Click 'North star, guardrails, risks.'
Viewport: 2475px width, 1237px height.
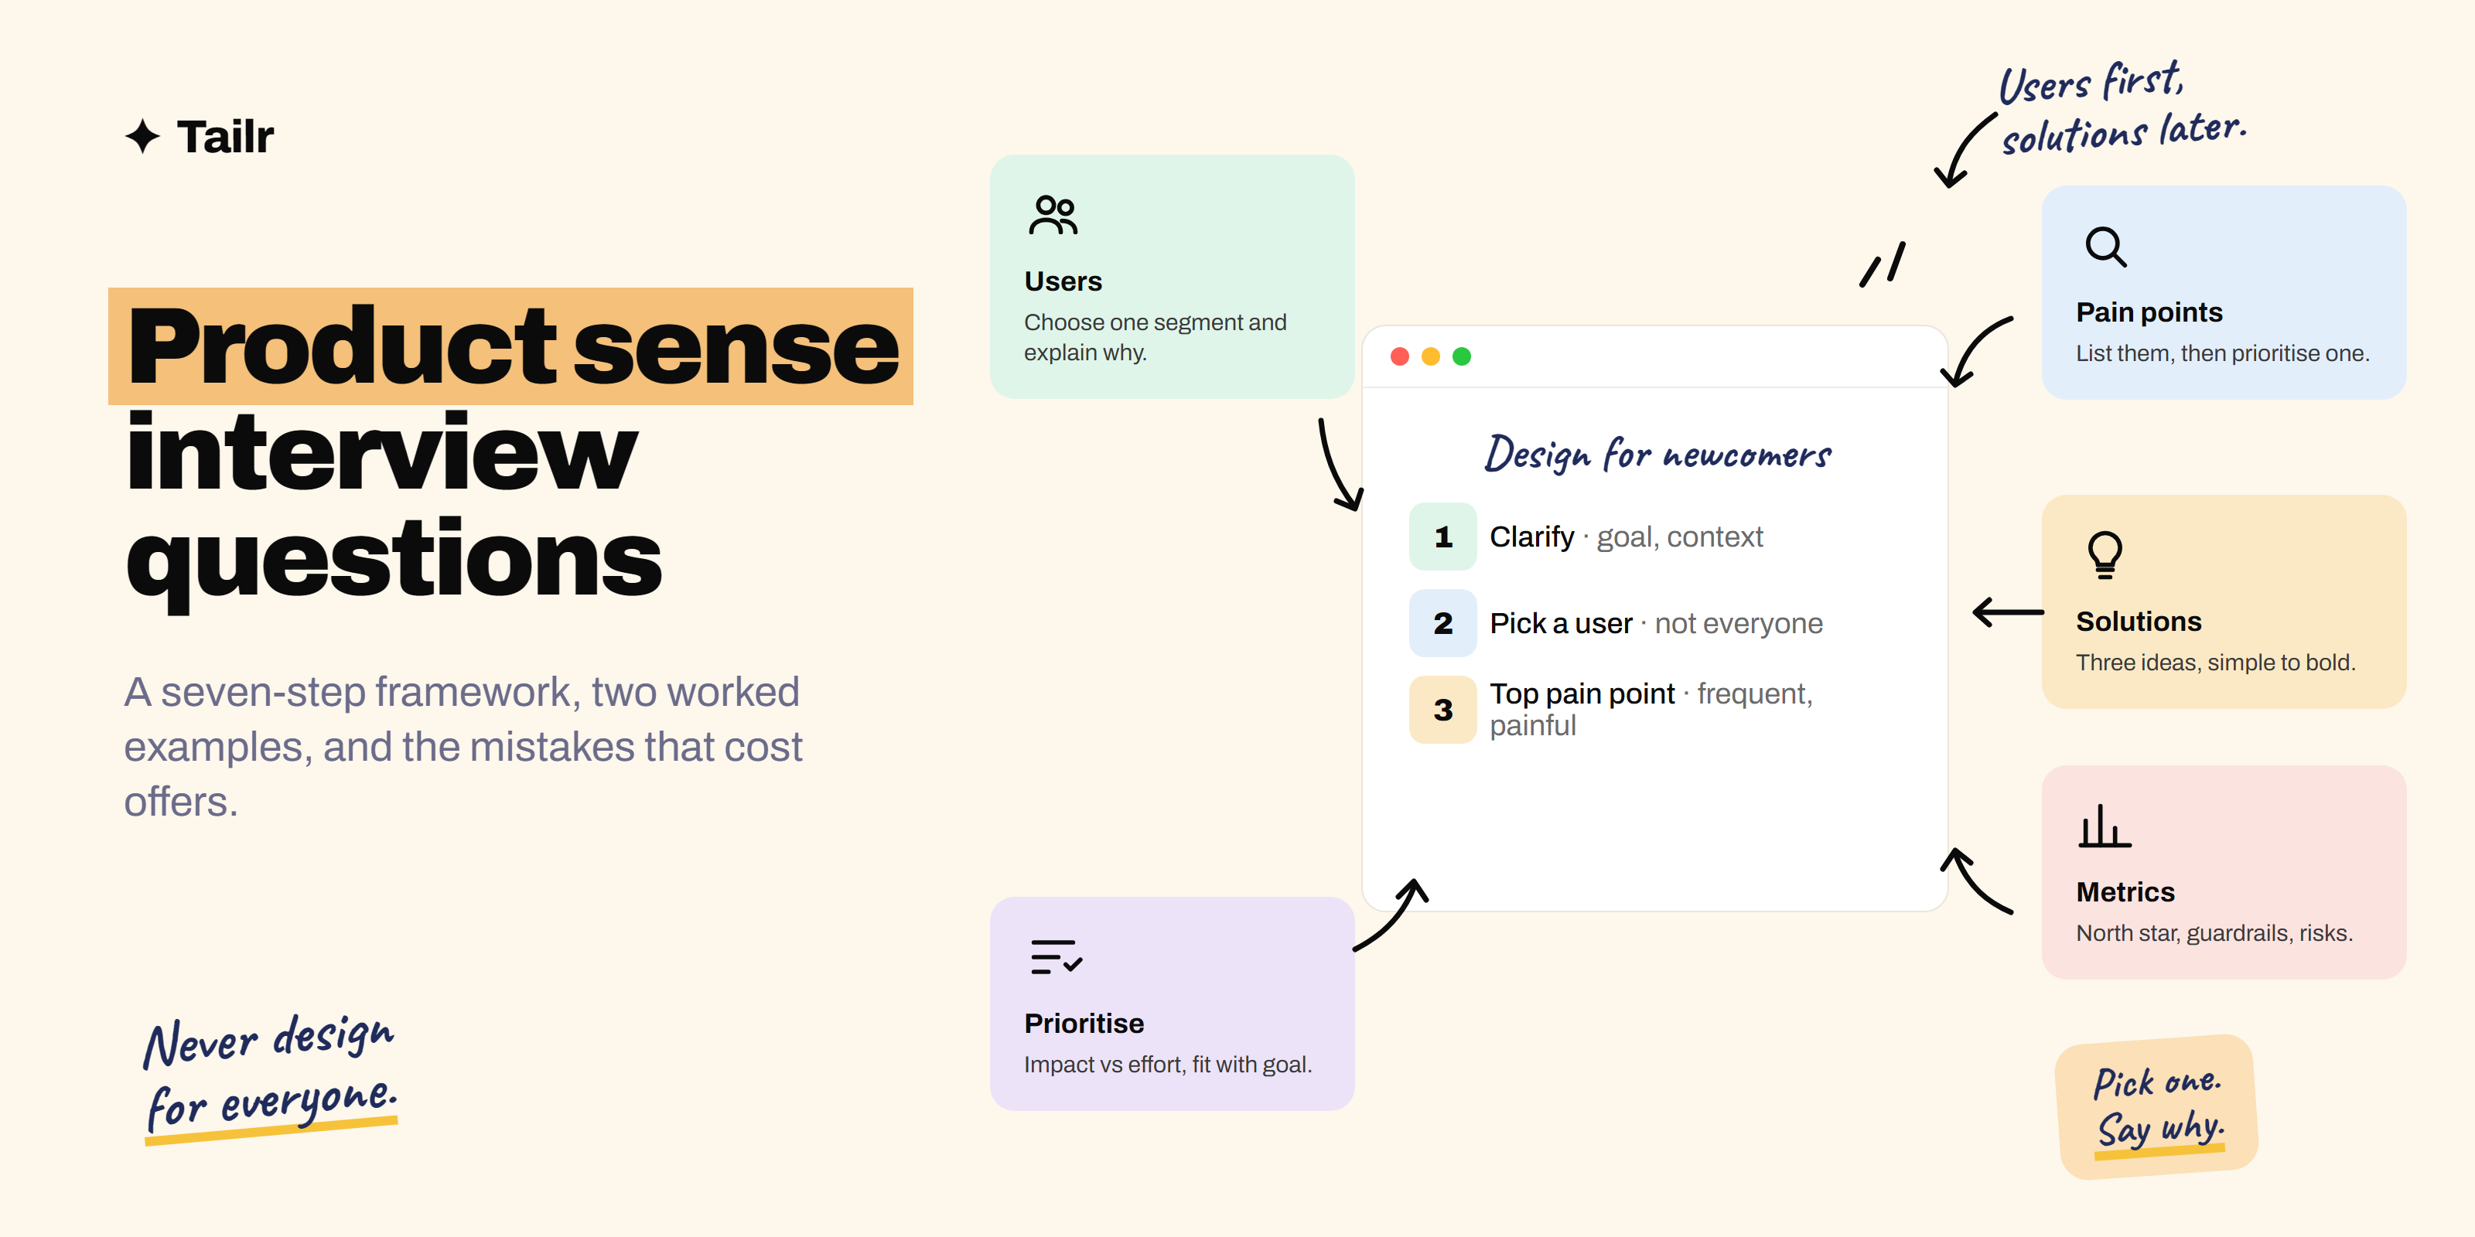[2214, 932]
